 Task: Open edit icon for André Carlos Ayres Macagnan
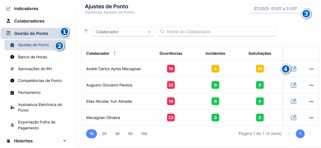(x=294, y=69)
